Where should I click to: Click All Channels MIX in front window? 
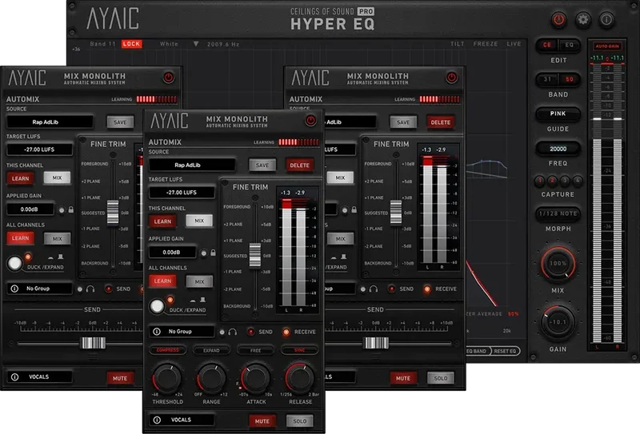click(x=199, y=281)
